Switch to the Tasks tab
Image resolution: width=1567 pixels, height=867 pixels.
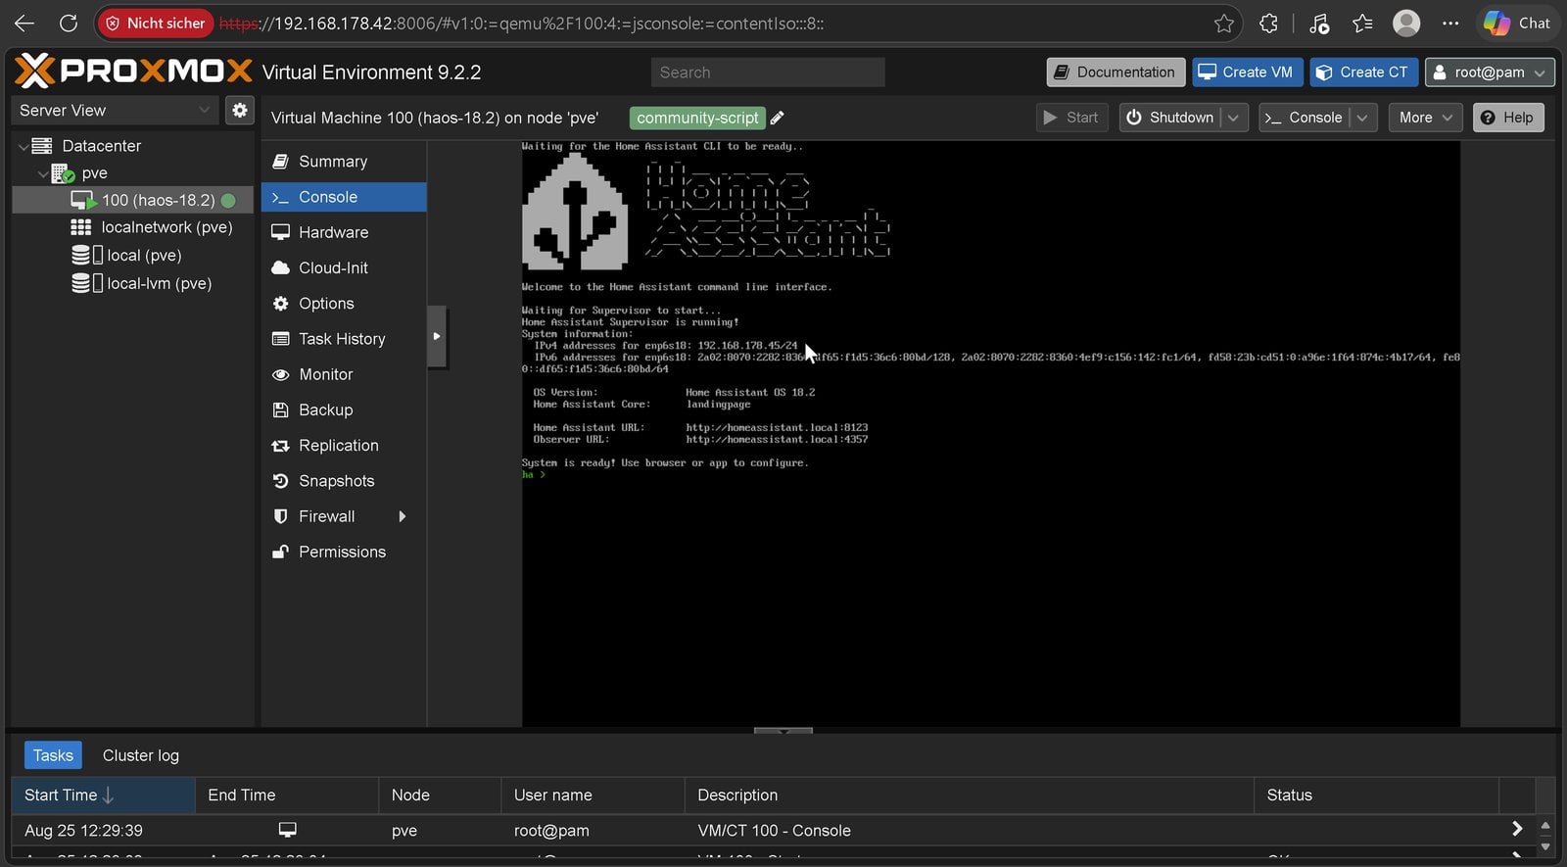[53, 755]
